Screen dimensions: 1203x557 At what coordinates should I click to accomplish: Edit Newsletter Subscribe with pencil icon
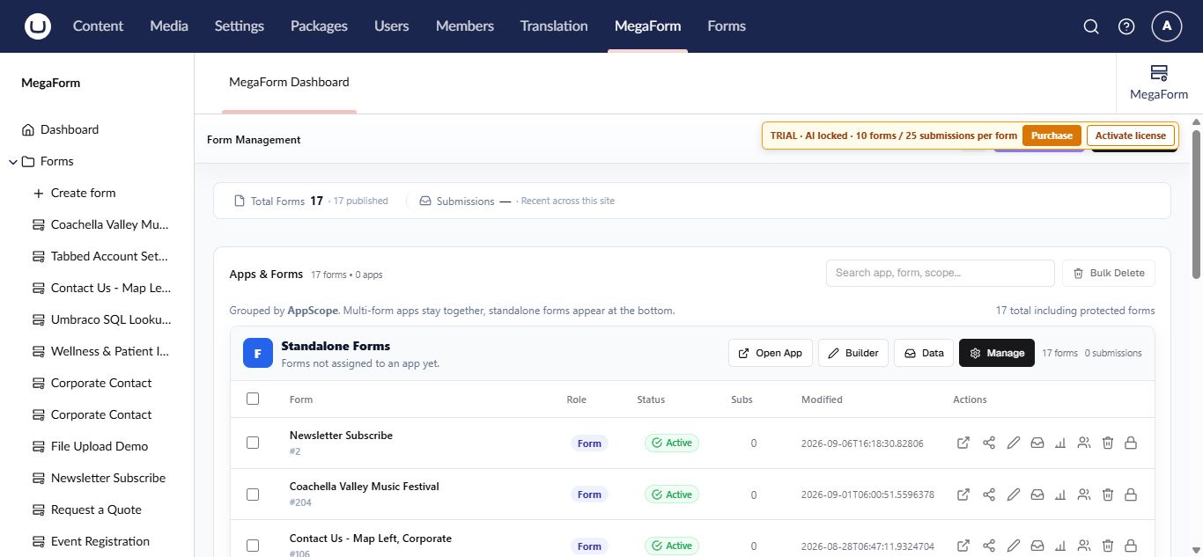(x=1014, y=443)
